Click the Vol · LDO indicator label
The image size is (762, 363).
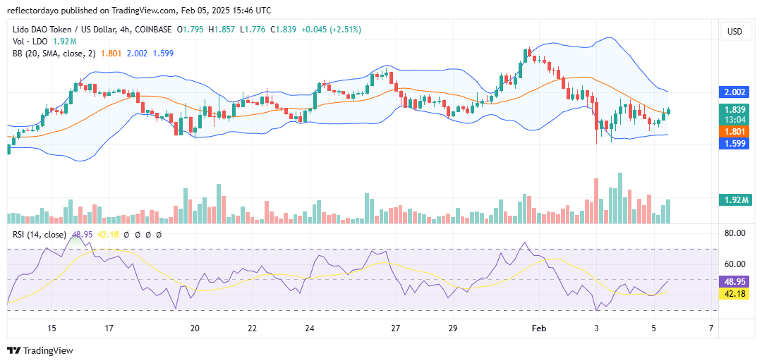[32, 42]
